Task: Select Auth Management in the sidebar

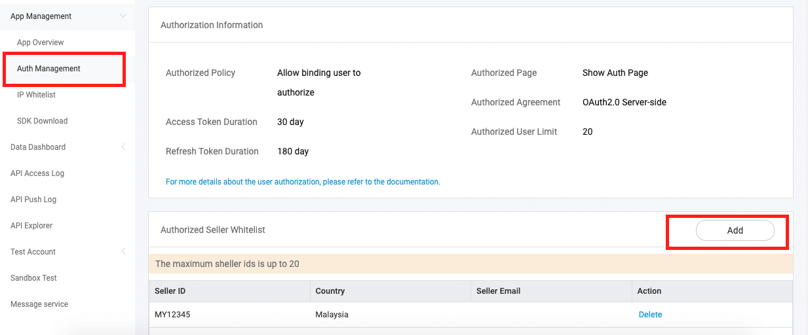Action: pyautogui.click(x=49, y=69)
